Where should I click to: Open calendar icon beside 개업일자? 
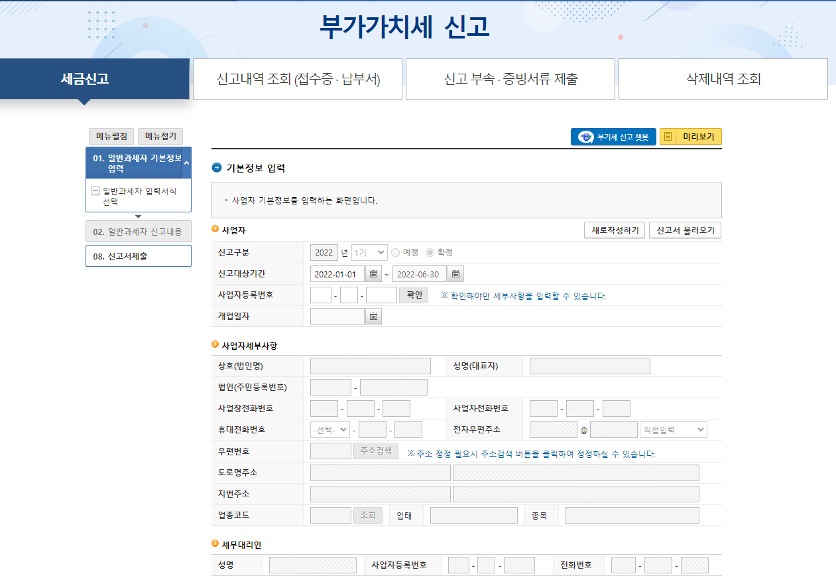(x=374, y=317)
